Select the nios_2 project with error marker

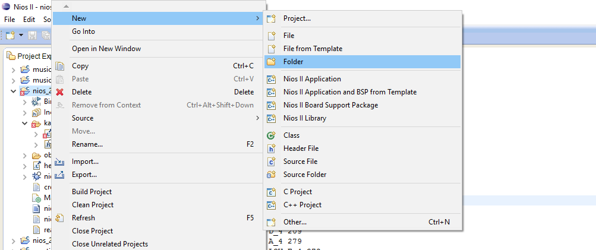click(x=35, y=91)
